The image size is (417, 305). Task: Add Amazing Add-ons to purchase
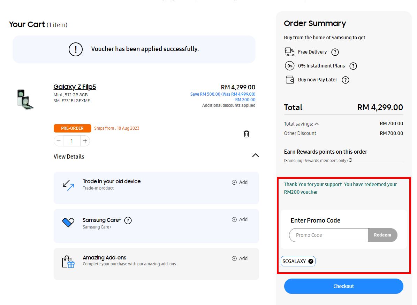coord(240,258)
